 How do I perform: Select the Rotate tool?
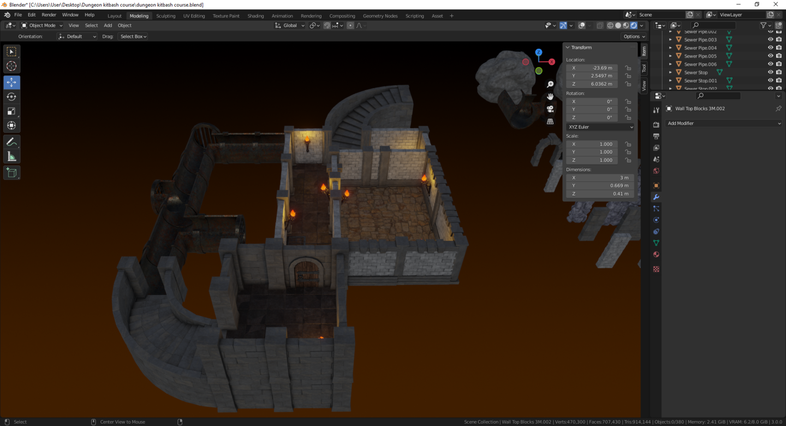(x=11, y=97)
